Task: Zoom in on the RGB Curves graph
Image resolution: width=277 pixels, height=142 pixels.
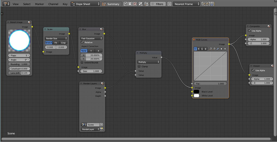Action: point(210,49)
